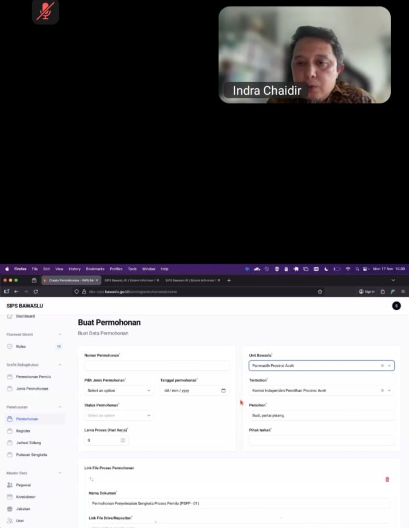Collapse the Penelusuran sidebar group
Viewport: 409px width, 528px height.
60,407
